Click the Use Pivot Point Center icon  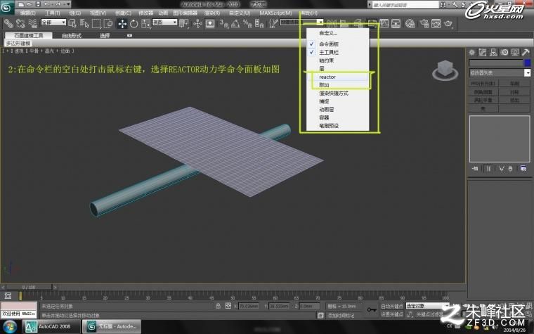pos(184,23)
